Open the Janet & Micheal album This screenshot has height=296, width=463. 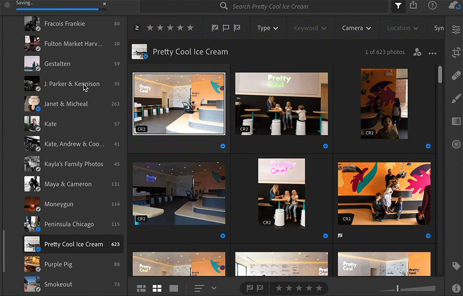[x=73, y=104]
